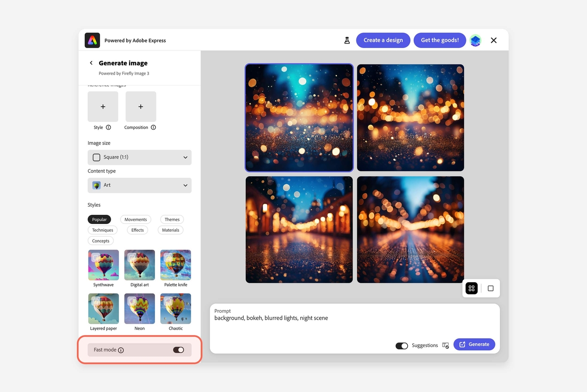The height and width of the screenshot is (392, 587).
Task: Switch to grid view of results
Action: (x=471, y=289)
